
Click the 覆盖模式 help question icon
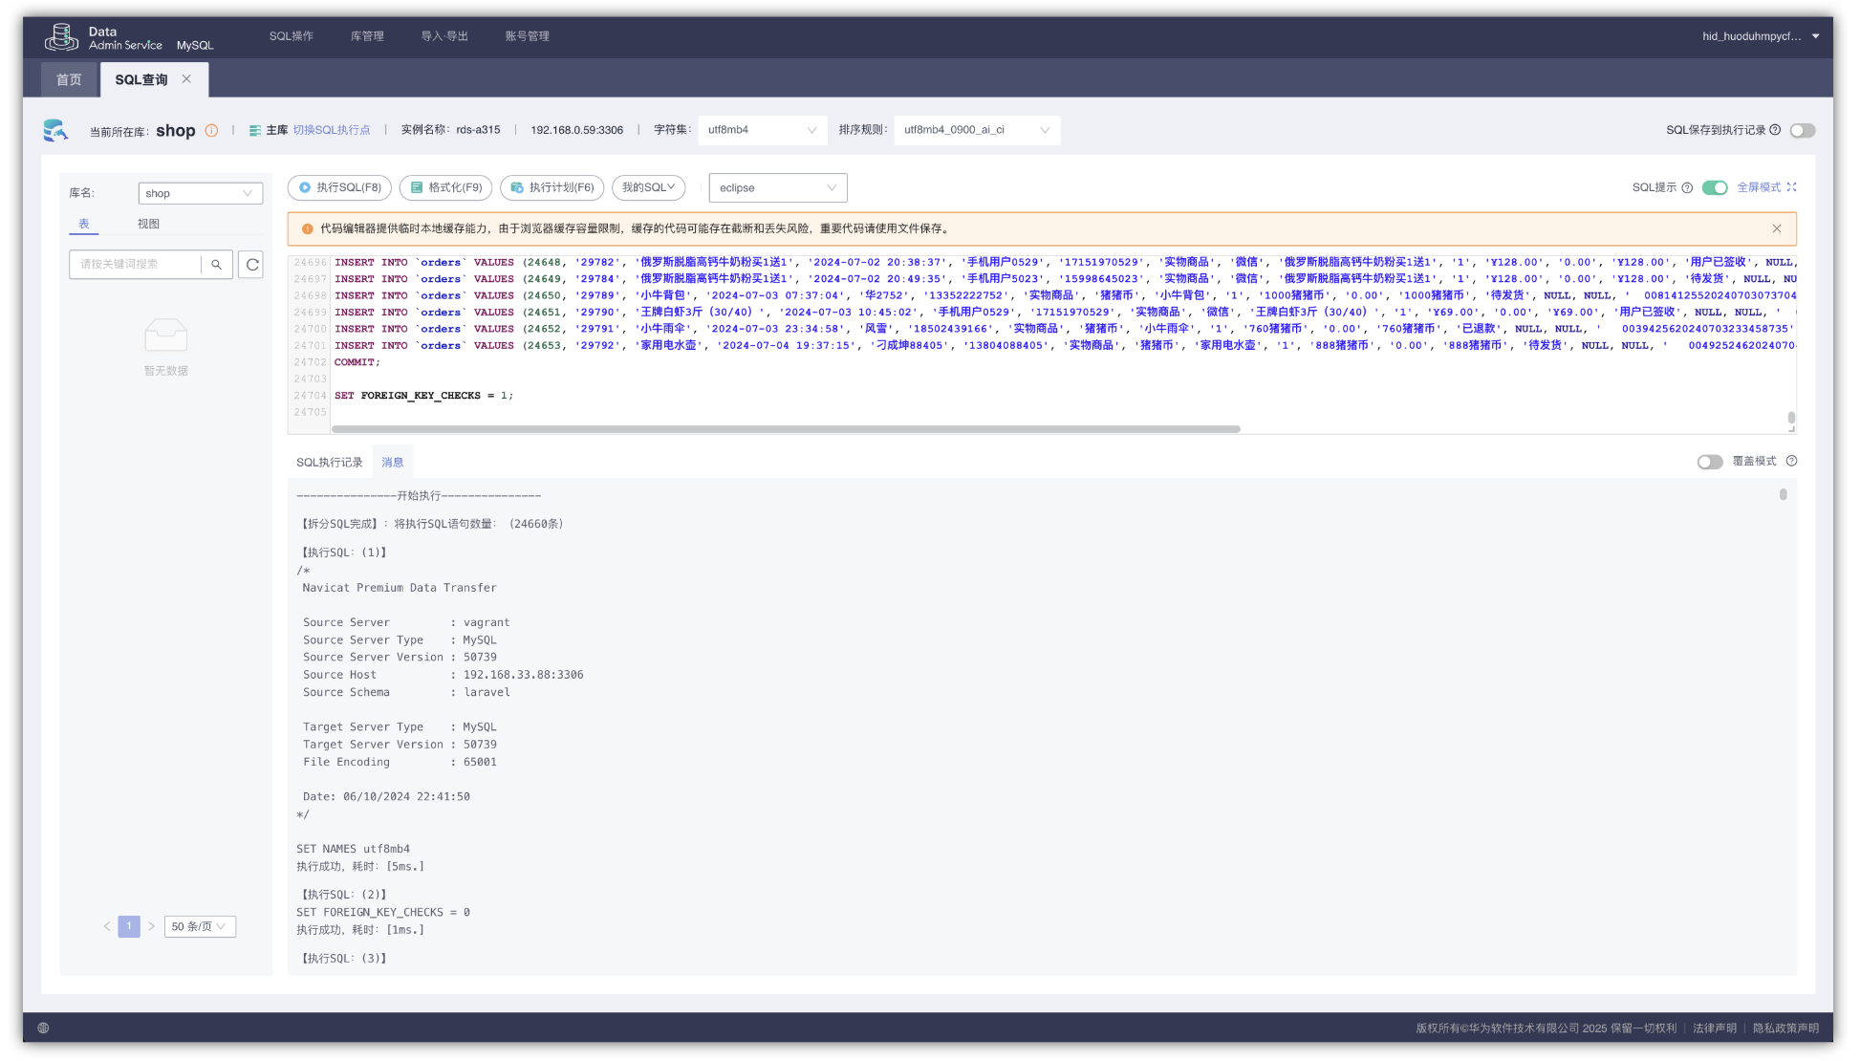pos(1791,462)
